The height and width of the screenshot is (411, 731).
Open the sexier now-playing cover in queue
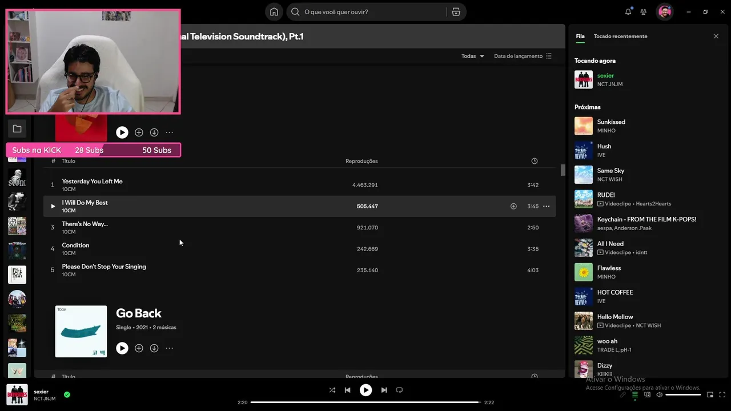(584, 79)
